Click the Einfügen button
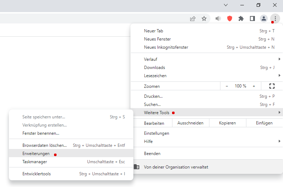The height and width of the screenshot is (187, 283). [264, 123]
